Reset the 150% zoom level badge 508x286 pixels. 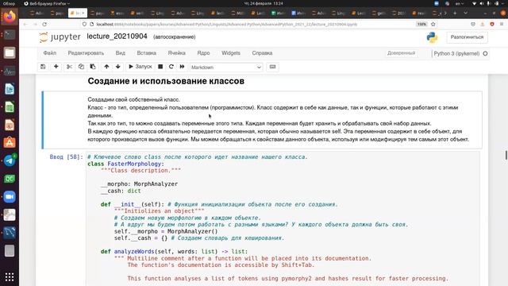pyautogui.click(x=421, y=25)
